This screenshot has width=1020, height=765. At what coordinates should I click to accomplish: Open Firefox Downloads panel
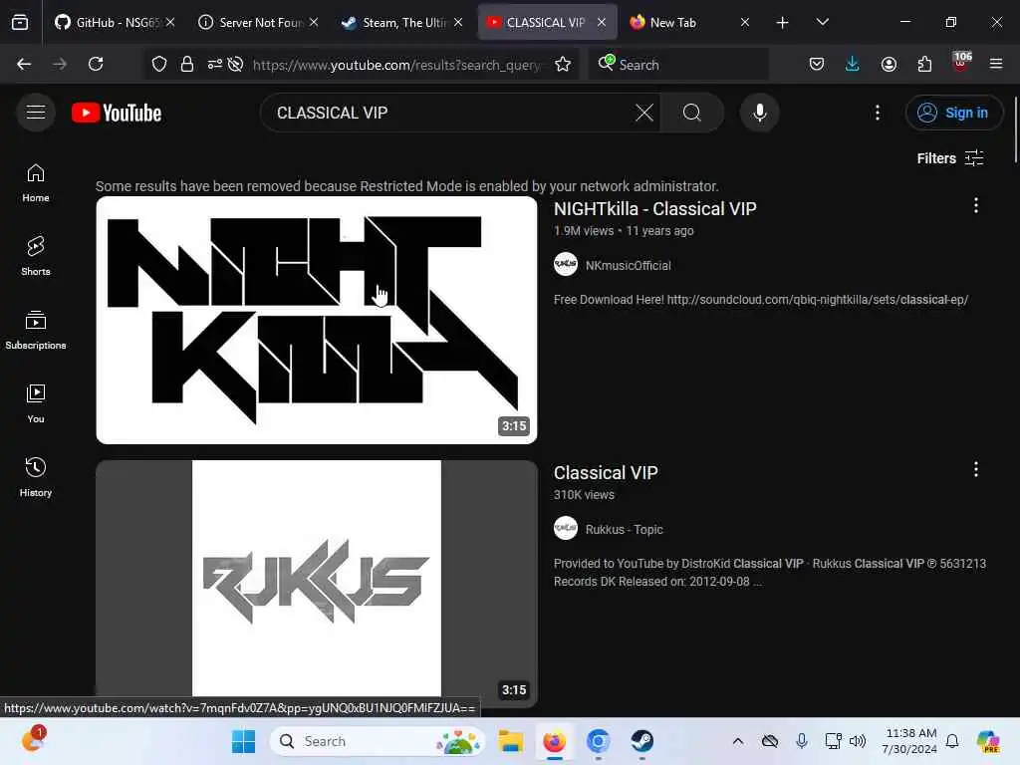click(x=853, y=64)
